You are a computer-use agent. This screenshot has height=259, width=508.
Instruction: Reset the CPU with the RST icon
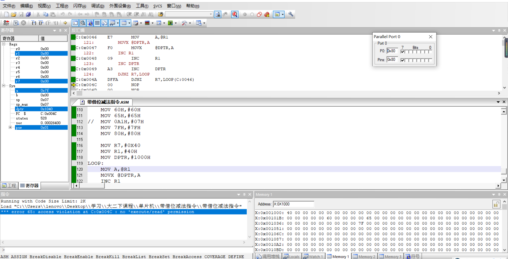point(6,23)
